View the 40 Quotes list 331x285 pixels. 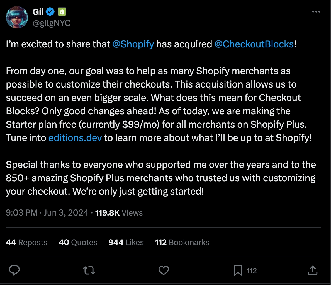(78, 242)
